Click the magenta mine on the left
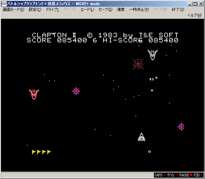This screenshot has height=179, width=205. [76, 91]
